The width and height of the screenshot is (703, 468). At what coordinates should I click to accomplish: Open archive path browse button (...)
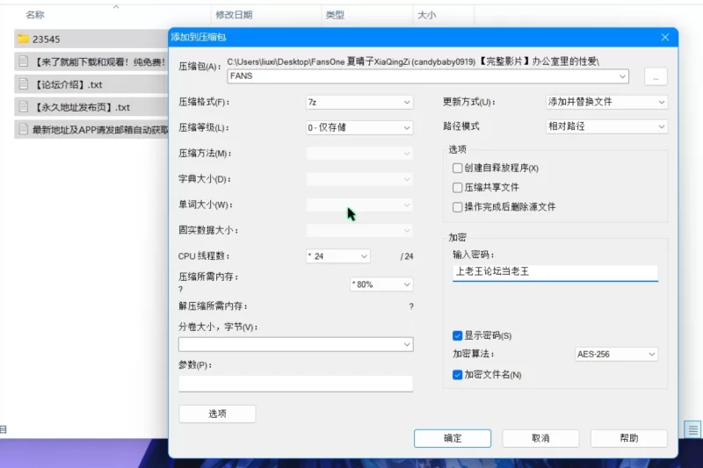(x=656, y=76)
